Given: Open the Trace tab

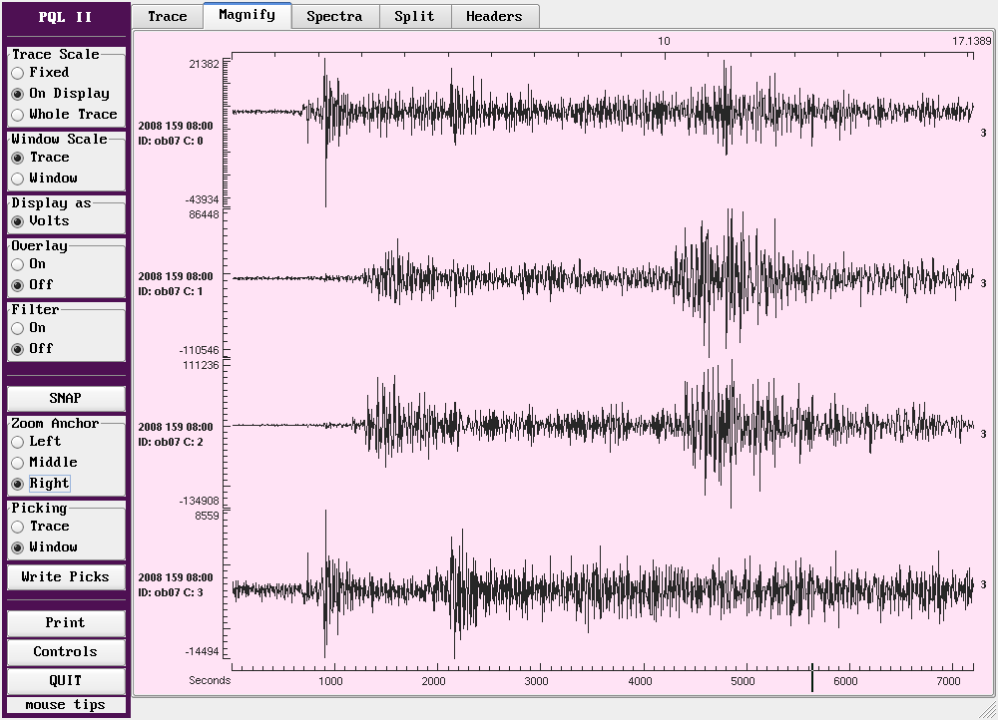Looking at the screenshot, I should pos(167,16).
